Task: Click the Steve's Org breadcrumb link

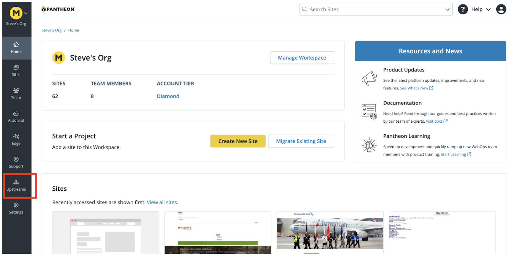Action: pos(52,30)
